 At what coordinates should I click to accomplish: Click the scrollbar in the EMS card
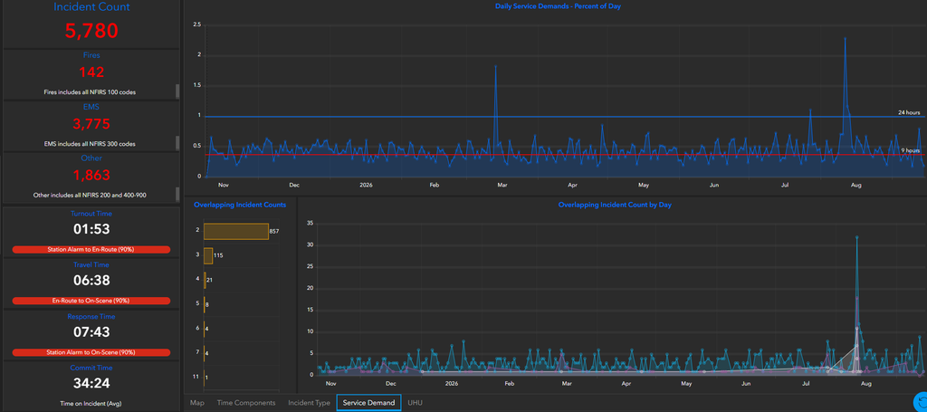click(x=177, y=142)
